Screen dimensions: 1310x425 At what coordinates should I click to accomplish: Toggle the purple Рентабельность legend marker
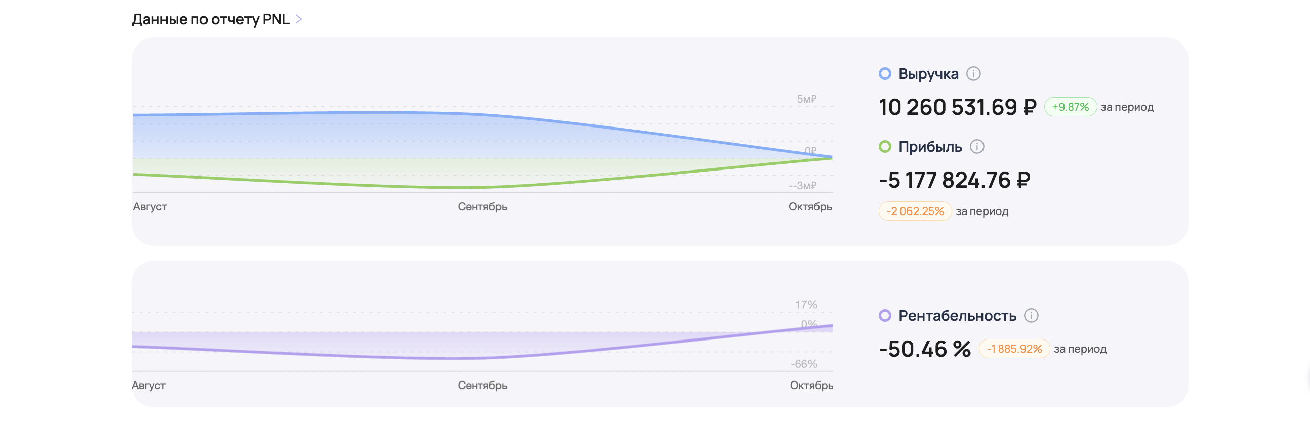tap(885, 316)
